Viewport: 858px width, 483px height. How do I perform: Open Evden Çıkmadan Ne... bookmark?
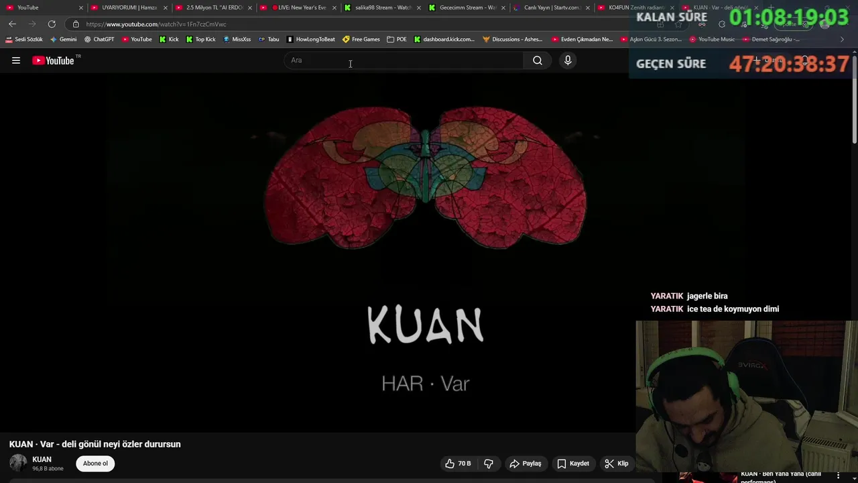tap(582, 40)
